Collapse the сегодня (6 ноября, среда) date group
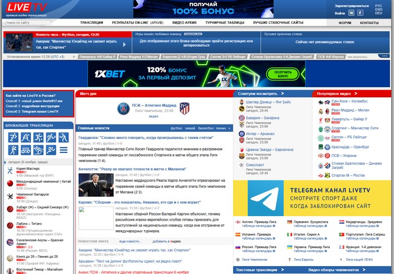Image resolution: width=394 pixels, height=274 pixels. (x=5, y=162)
